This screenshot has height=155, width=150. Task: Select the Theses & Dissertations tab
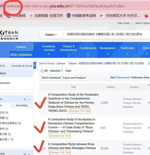click(68, 50)
